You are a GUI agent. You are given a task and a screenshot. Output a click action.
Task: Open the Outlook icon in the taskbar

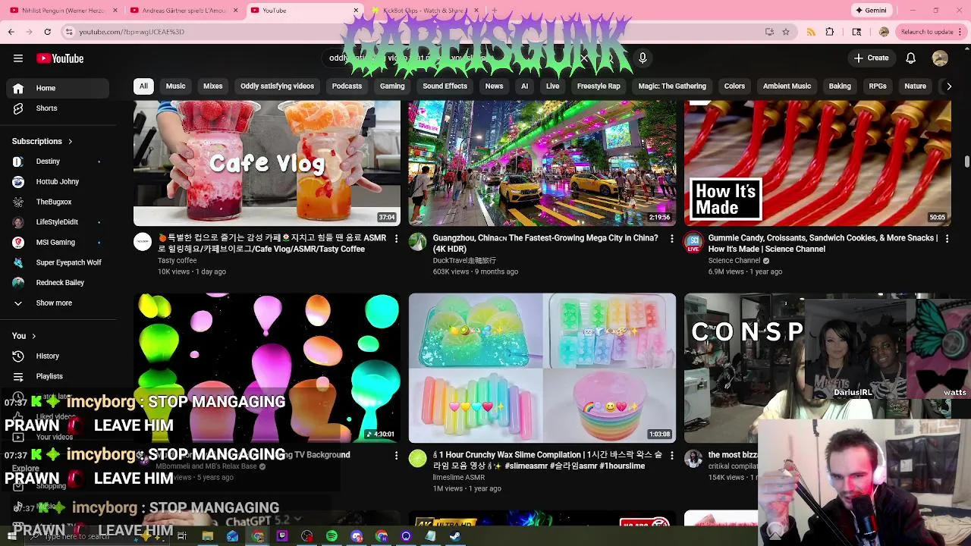232,536
